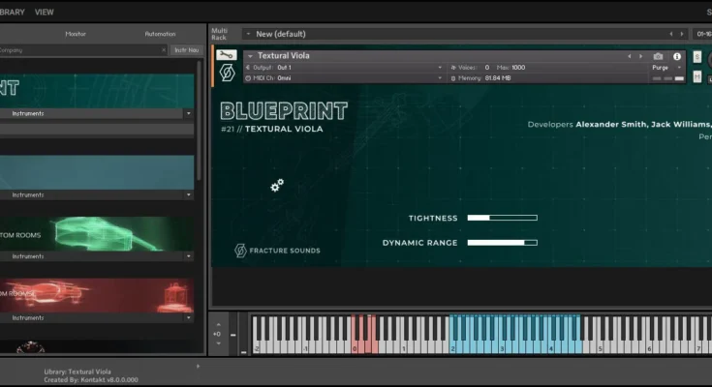Clear the library search with the X icon
The height and width of the screenshot is (387, 712).
tap(164, 50)
